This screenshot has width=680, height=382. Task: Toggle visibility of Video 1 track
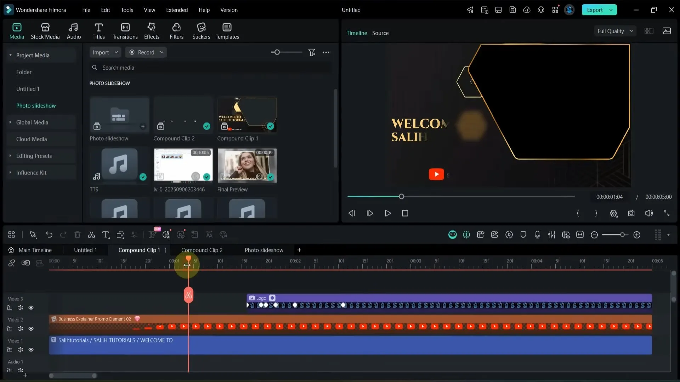click(31, 349)
